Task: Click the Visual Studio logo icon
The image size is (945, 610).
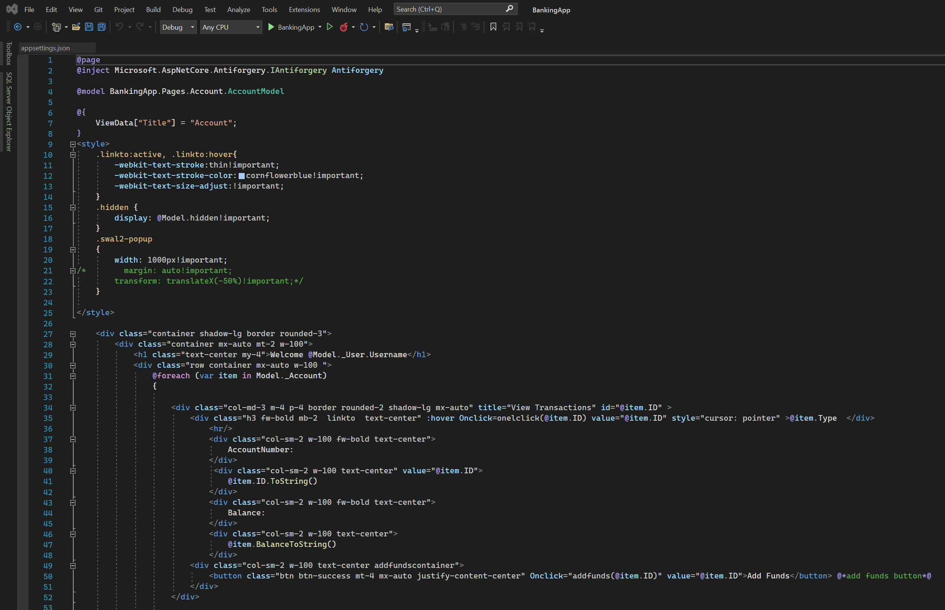Action: pyautogui.click(x=12, y=9)
